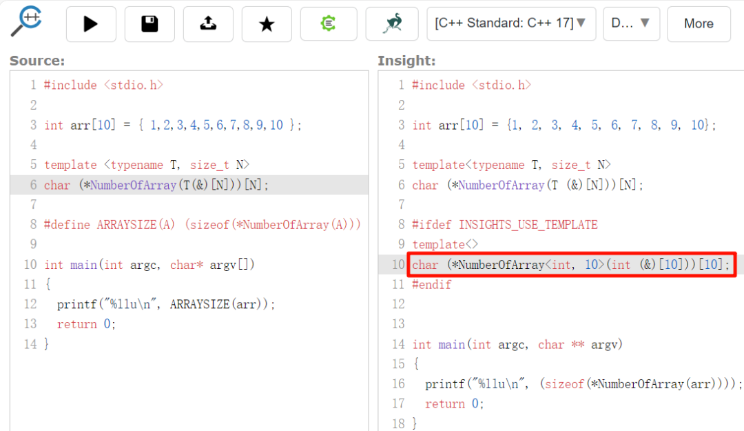Share the code via the upload icon
Viewport: 744px width, 431px height.
pos(207,23)
